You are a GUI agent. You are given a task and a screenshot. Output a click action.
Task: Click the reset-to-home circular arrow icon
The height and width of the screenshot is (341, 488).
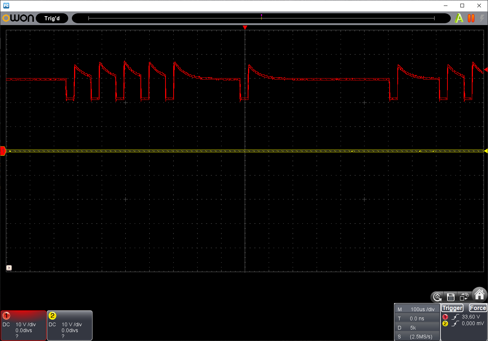point(438,297)
